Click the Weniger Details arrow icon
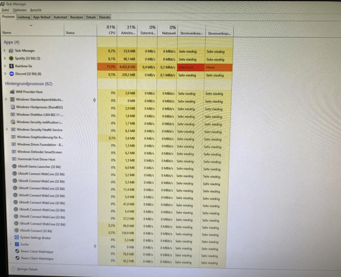The image size is (341, 277). point(13,269)
